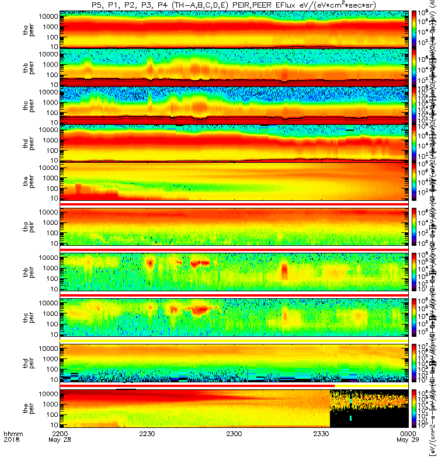Select the 'thc peir' panel label

pos(29,318)
